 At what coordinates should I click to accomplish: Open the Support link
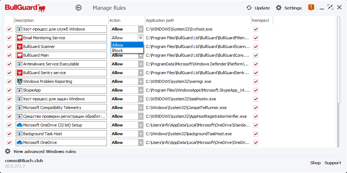click(333, 163)
